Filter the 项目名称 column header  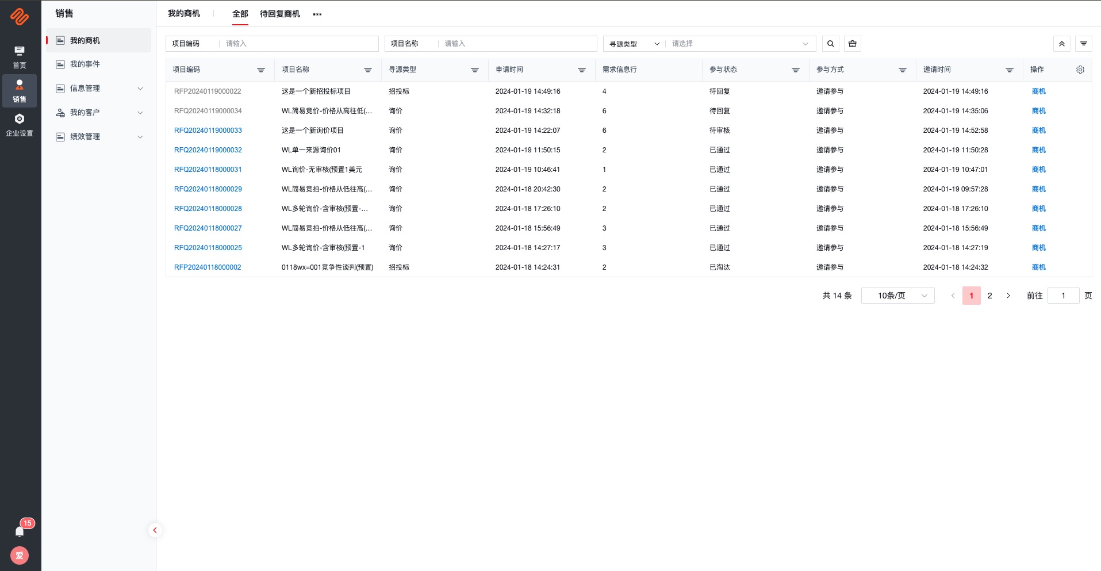click(x=368, y=70)
